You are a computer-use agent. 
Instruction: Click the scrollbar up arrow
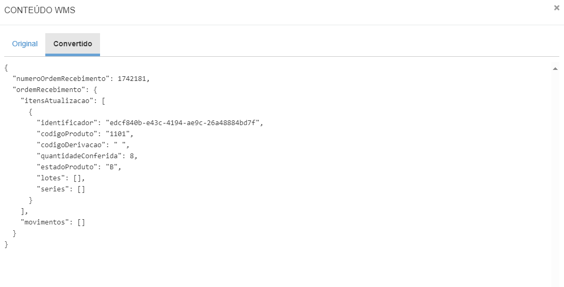pos(555,69)
